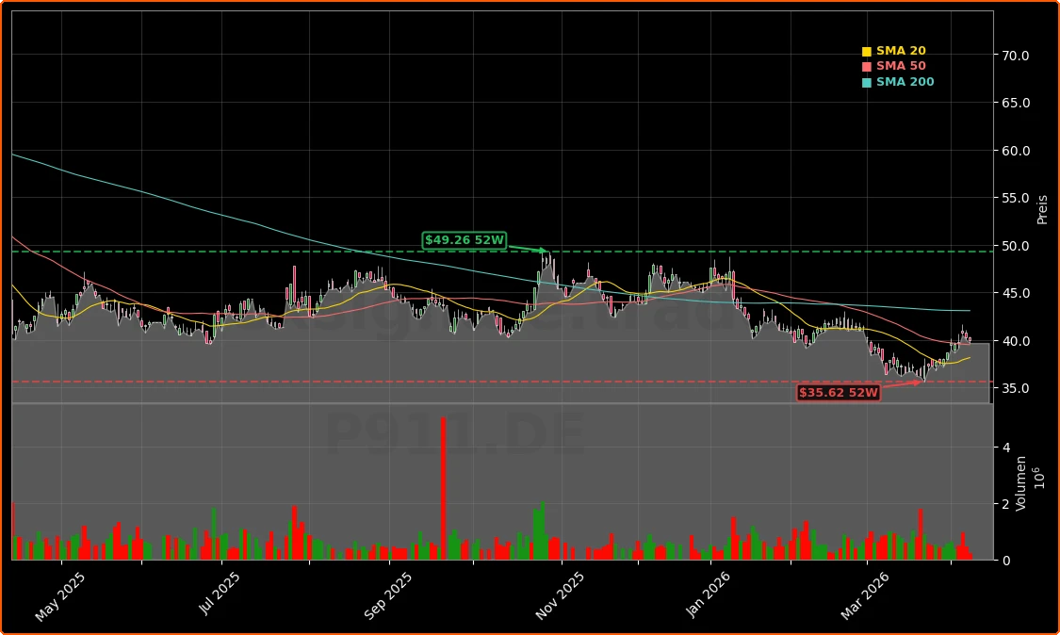Click the Jul 2025 date axis label
1060x635 pixels.
[220, 594]
